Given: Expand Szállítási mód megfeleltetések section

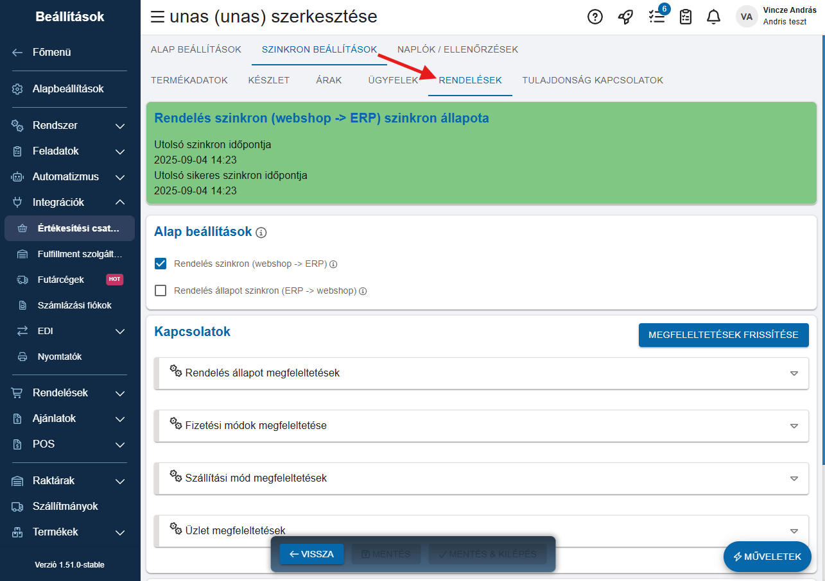Looking at the screenshot, I should click(x=482, y=478).
